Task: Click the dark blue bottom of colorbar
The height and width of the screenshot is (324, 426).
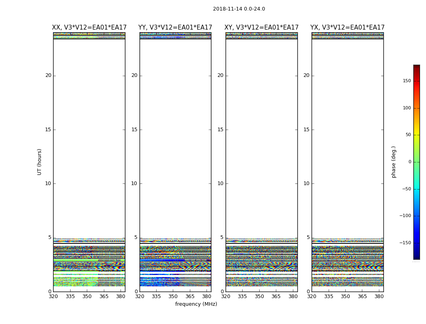Action: point(416,256)
